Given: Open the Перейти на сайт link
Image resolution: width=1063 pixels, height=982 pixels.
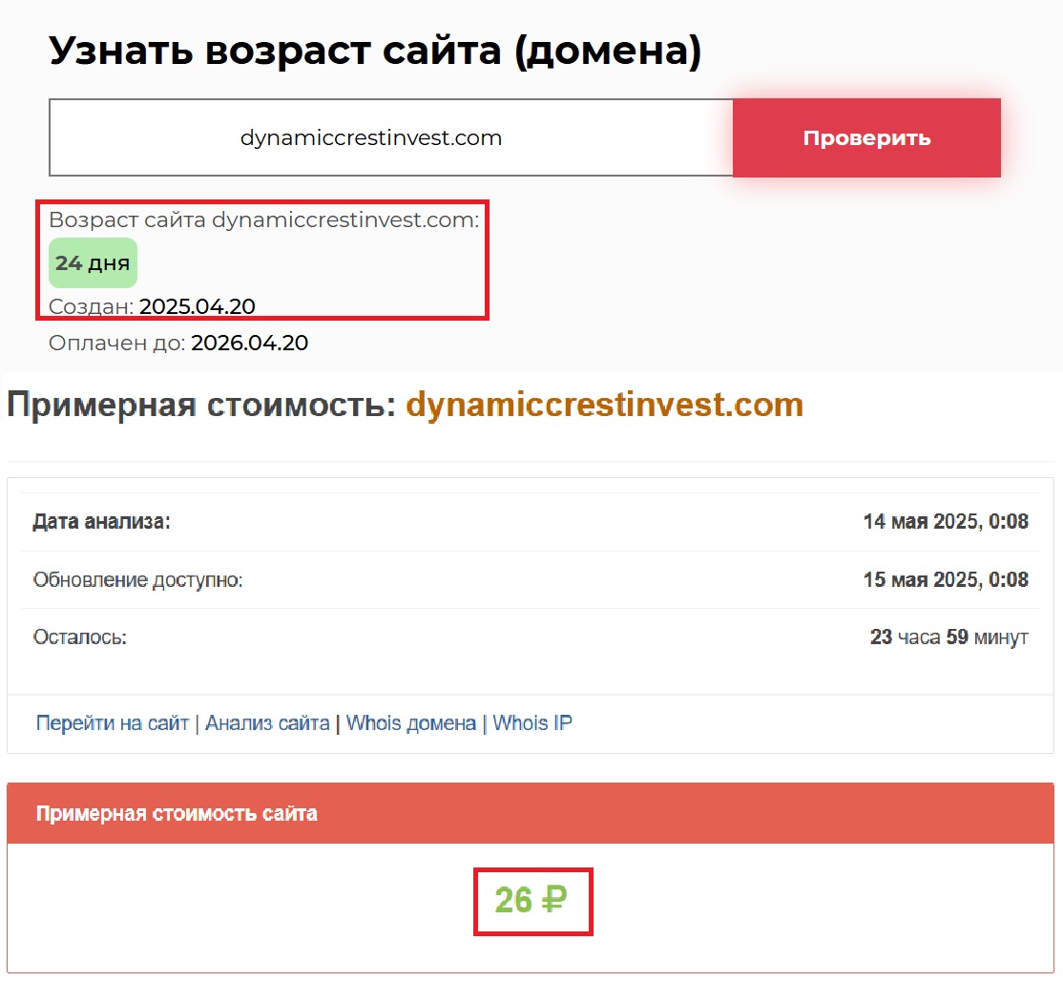Looking at the screenshot, I should click(x=113, y=723).
